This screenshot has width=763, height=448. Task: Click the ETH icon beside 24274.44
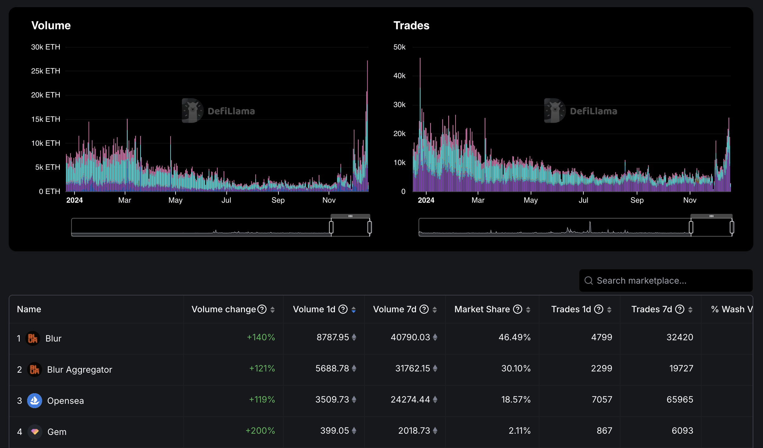[435, 399]
